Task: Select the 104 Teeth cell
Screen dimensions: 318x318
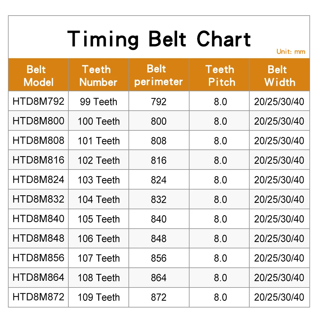Action: tap(99, 199)
